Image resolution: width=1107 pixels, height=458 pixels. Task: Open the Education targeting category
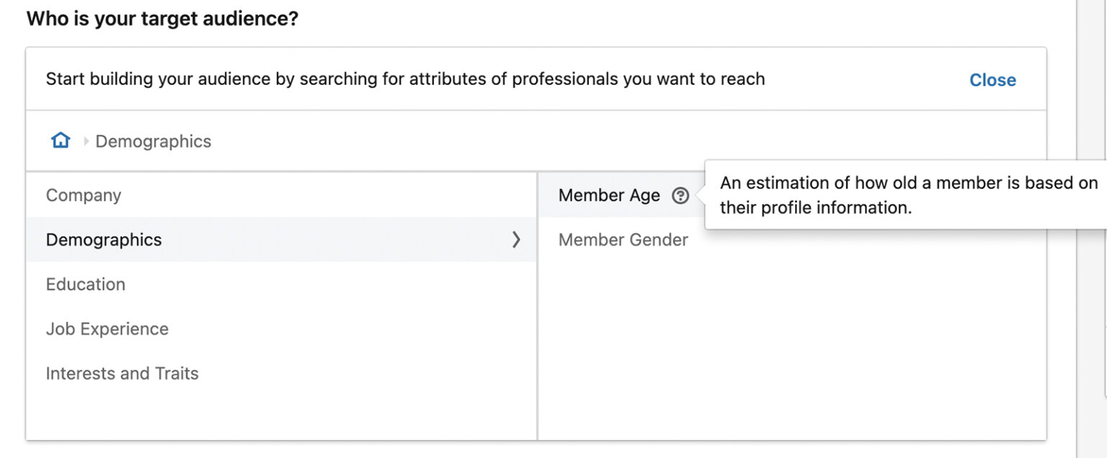86,284
